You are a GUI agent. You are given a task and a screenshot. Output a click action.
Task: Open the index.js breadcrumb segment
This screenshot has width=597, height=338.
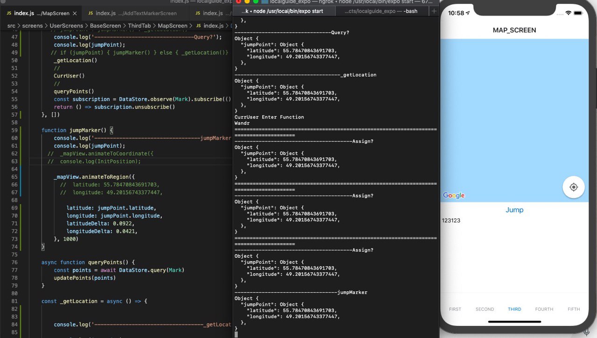coord(213,26)
